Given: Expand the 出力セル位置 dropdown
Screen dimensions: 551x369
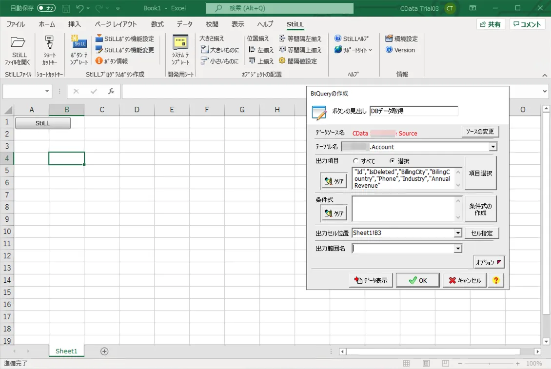Looking at the screenshot, I should click(x=457, y=233).
